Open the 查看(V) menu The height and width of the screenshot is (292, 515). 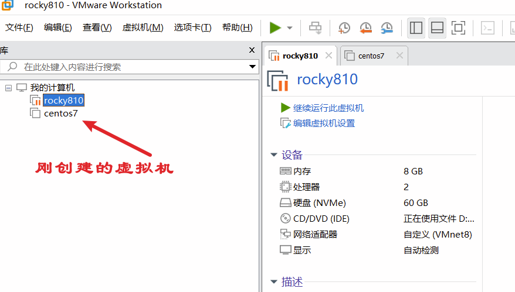point(97,28)
